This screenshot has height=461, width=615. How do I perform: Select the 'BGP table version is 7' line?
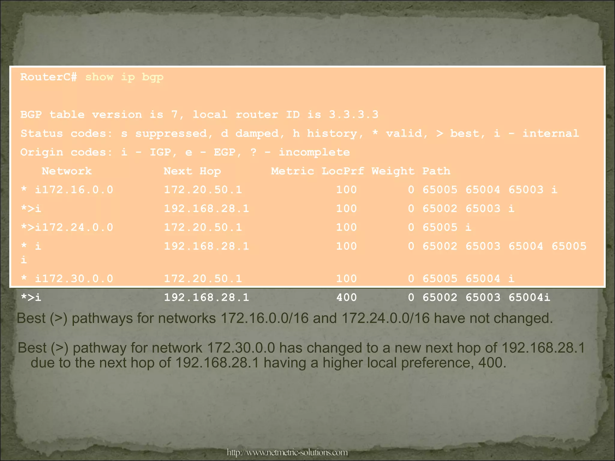pos(199,115)
